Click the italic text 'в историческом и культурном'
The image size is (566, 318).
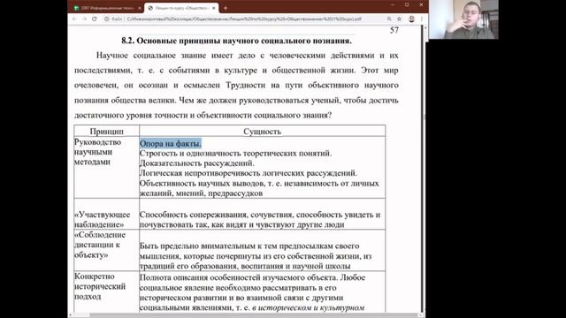coord(309,308)
